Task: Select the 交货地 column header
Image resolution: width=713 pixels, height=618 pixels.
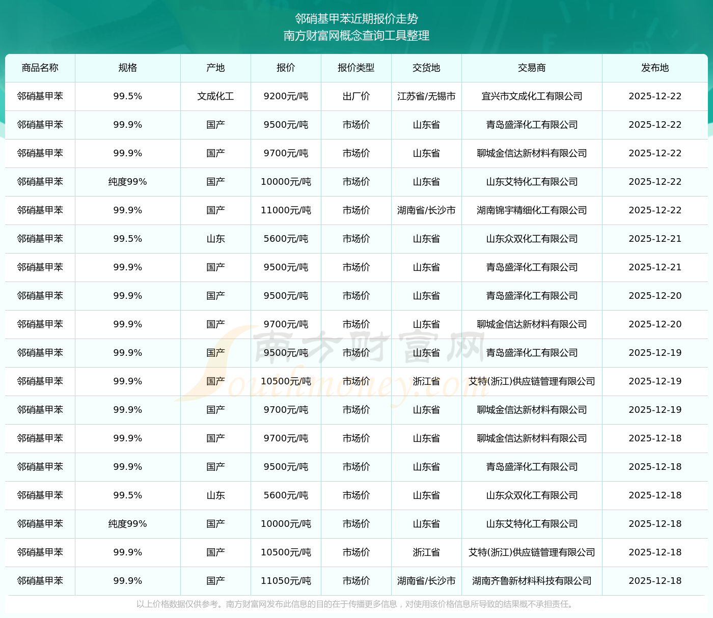Action: (x=426, y=68)
